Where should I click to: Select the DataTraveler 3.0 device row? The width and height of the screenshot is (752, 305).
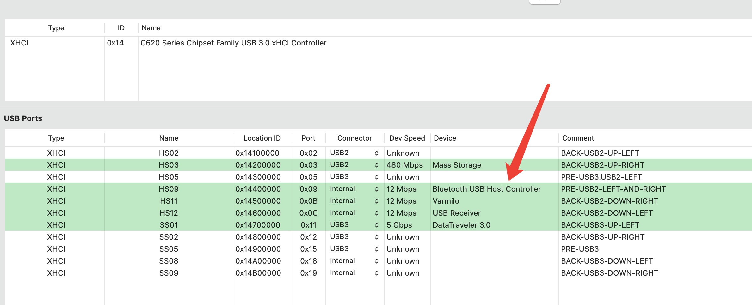click(x=461, y=225)
